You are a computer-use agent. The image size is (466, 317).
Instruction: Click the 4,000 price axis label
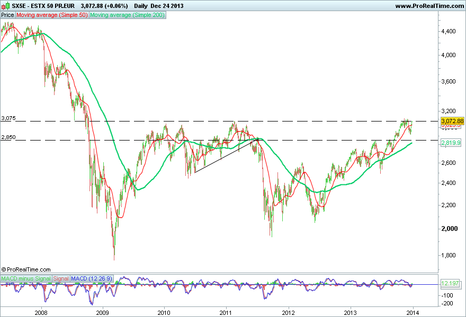coord(449,55)
